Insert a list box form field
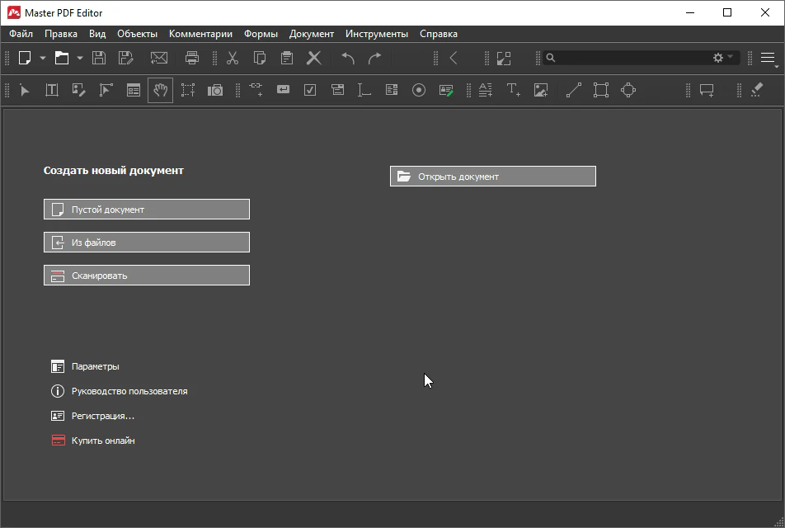Viewport: 785px width, 528px height. [392, 90]
